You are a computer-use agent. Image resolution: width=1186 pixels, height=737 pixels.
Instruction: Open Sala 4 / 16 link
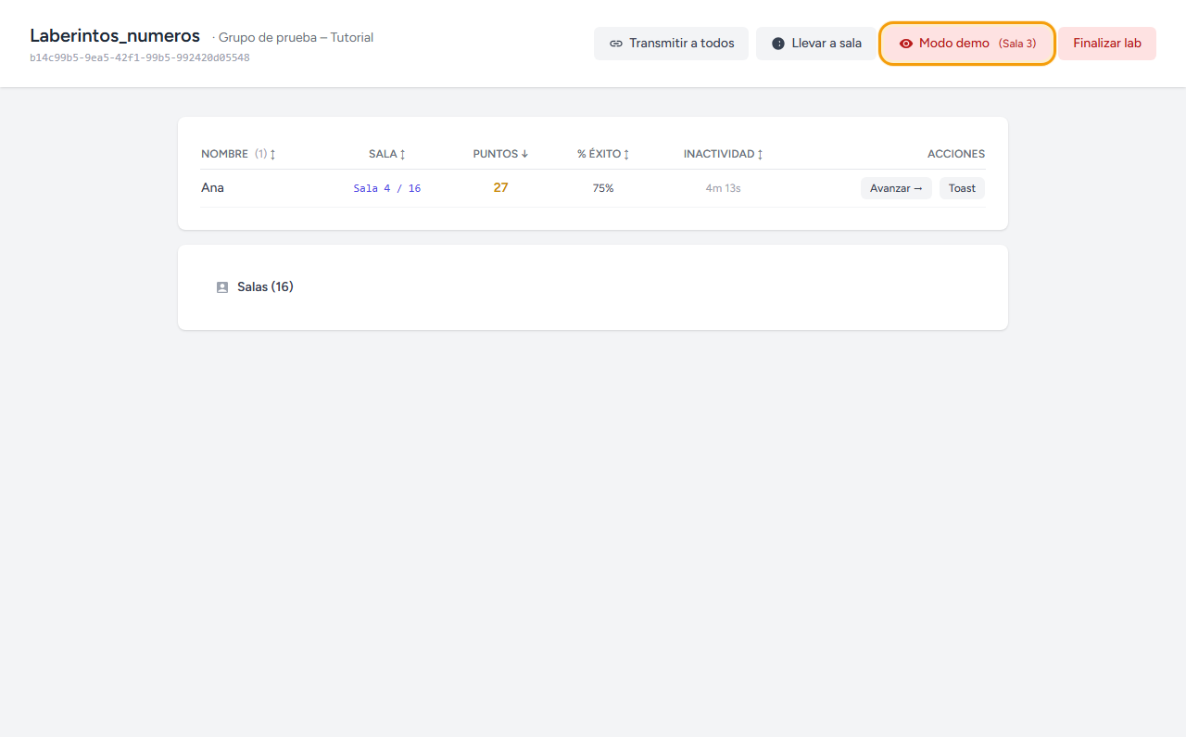point(387,188)
